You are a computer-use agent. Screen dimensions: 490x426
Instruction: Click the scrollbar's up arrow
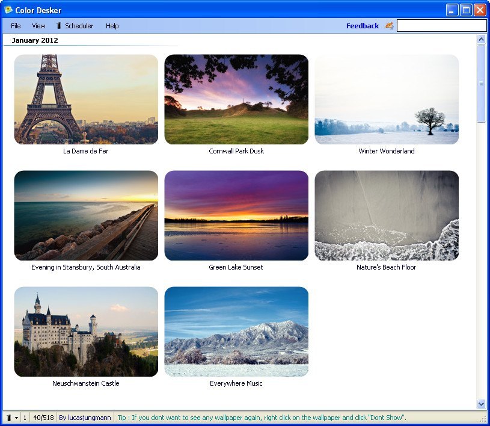point(481,39)
